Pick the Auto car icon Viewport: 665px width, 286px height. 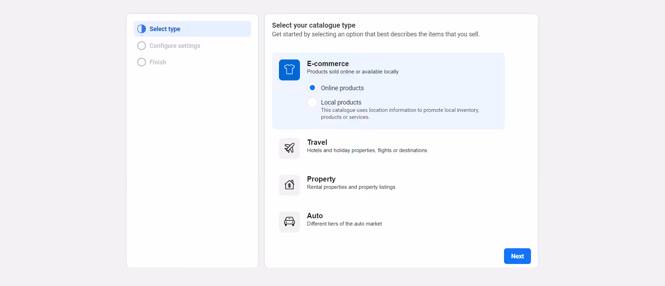[x=289, y=222]
